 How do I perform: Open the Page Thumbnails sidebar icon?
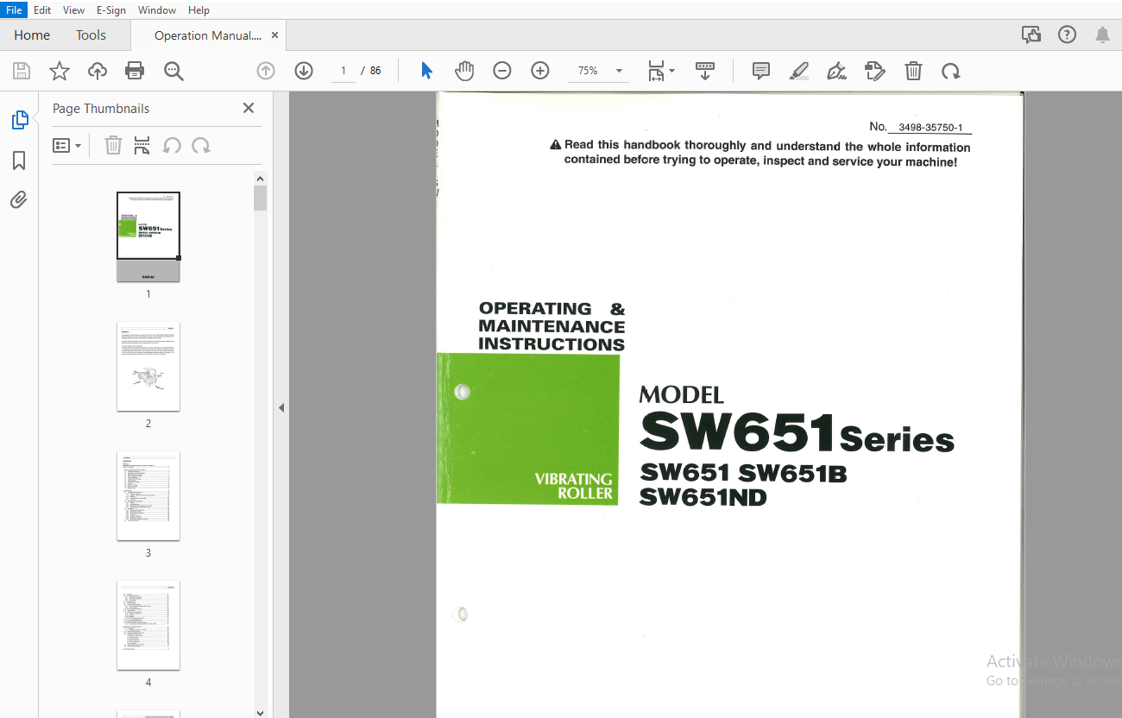click(x=19, y=120)
